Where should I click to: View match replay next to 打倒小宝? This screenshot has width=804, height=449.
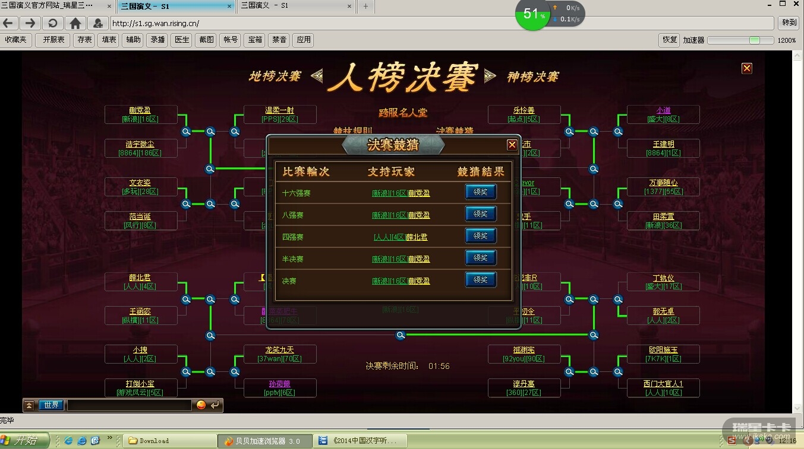click(186, 372)
